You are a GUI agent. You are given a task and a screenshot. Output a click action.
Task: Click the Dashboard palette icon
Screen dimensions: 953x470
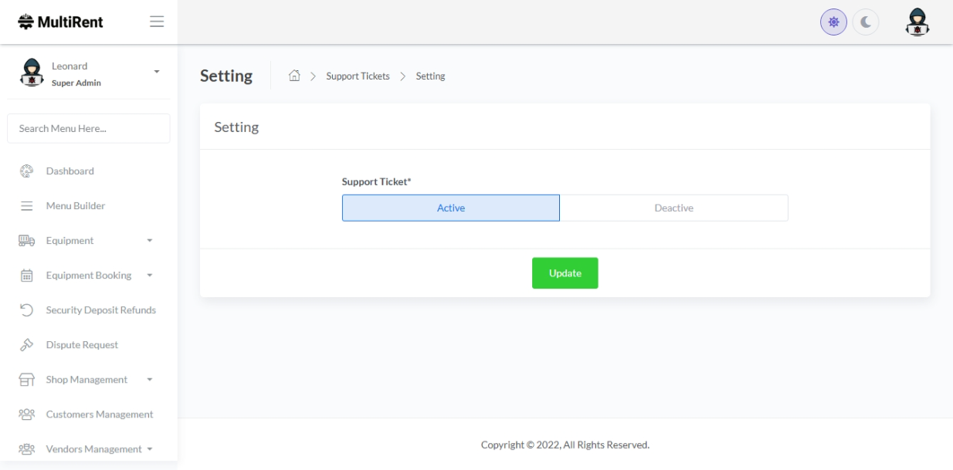pos(26,171)
